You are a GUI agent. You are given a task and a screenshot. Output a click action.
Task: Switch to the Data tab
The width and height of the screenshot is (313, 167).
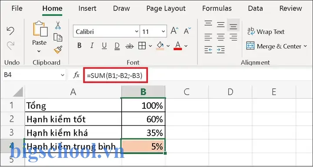click(x=255, y=8)
